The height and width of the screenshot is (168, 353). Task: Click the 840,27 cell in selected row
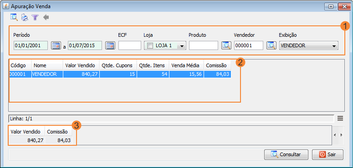(x=81, y=74)
